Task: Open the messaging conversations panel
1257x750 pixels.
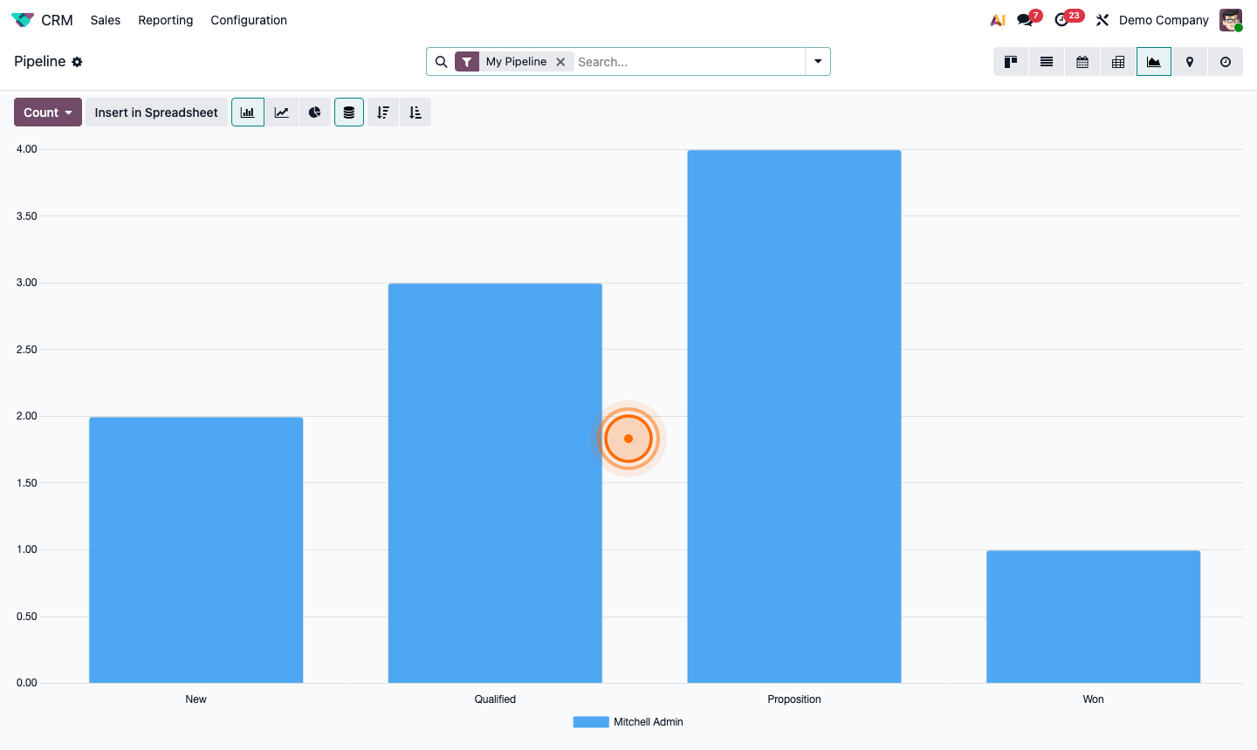Action: (1027, 19)
